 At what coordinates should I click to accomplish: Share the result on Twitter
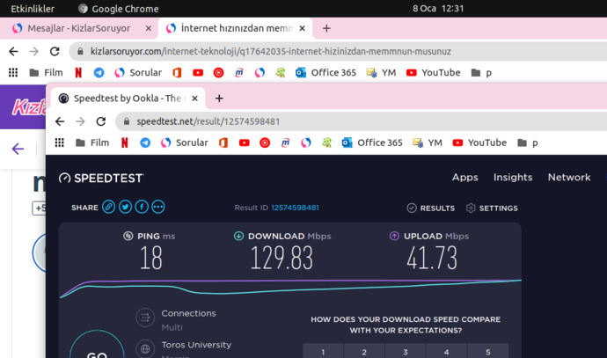point(125,207)
